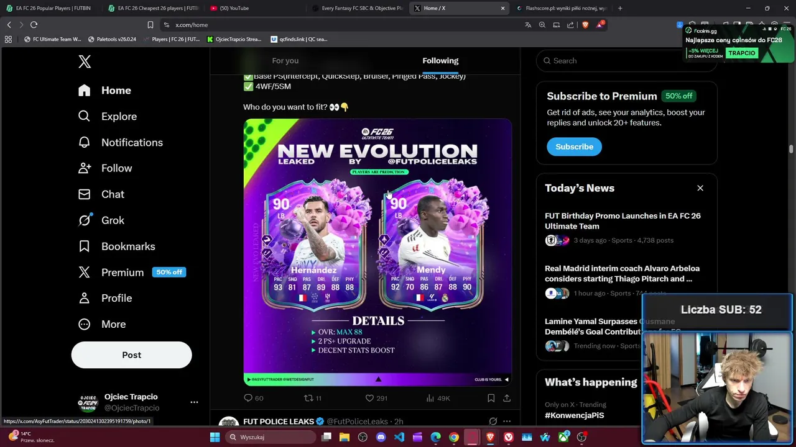Click the X logo in the sidebar

tap(85, 61)
